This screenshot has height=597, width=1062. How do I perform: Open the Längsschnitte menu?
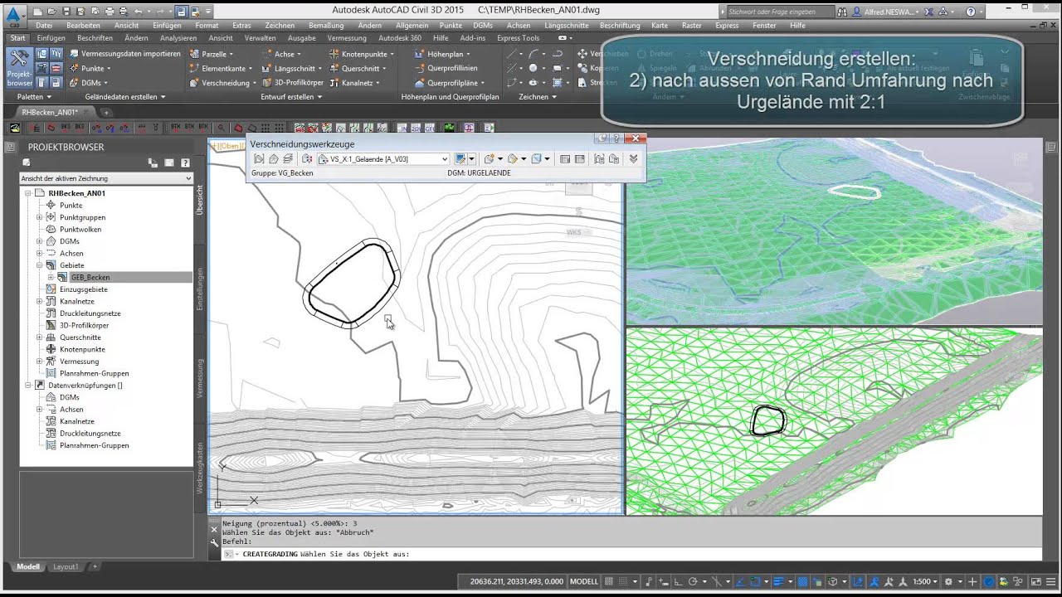567,26
